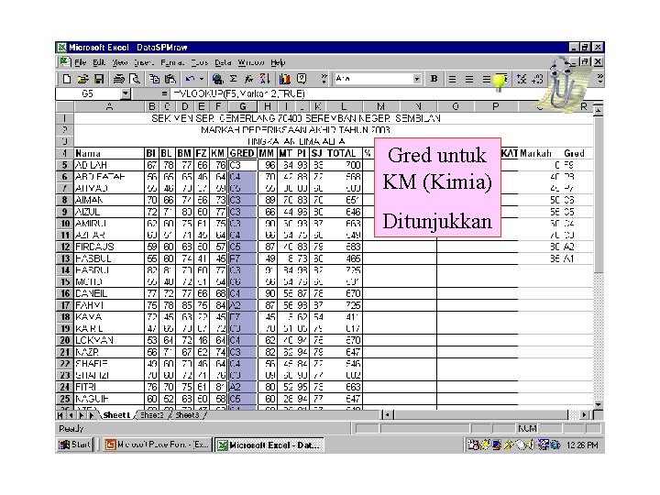The image size is (660, 495).
Task: Click the vertical scrollbar thumb
Action: (599, 195)
